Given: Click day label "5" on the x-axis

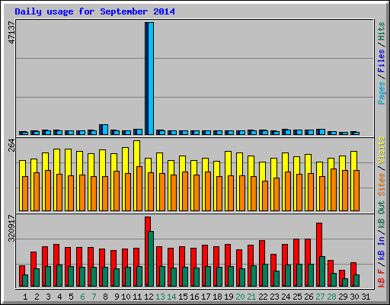Looking at the screenshot, I should [71, 297].
